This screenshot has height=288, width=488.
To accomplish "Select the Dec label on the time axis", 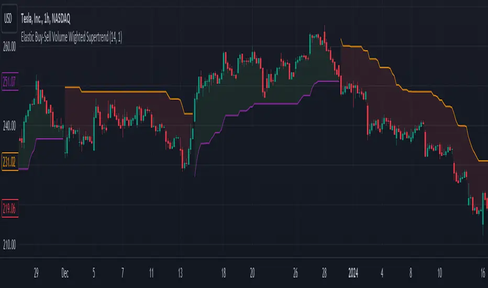I will pyautogui.click(x=64, y=272).
